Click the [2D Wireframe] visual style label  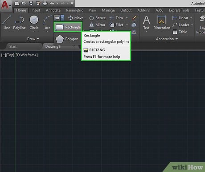(x=26, y=55)
